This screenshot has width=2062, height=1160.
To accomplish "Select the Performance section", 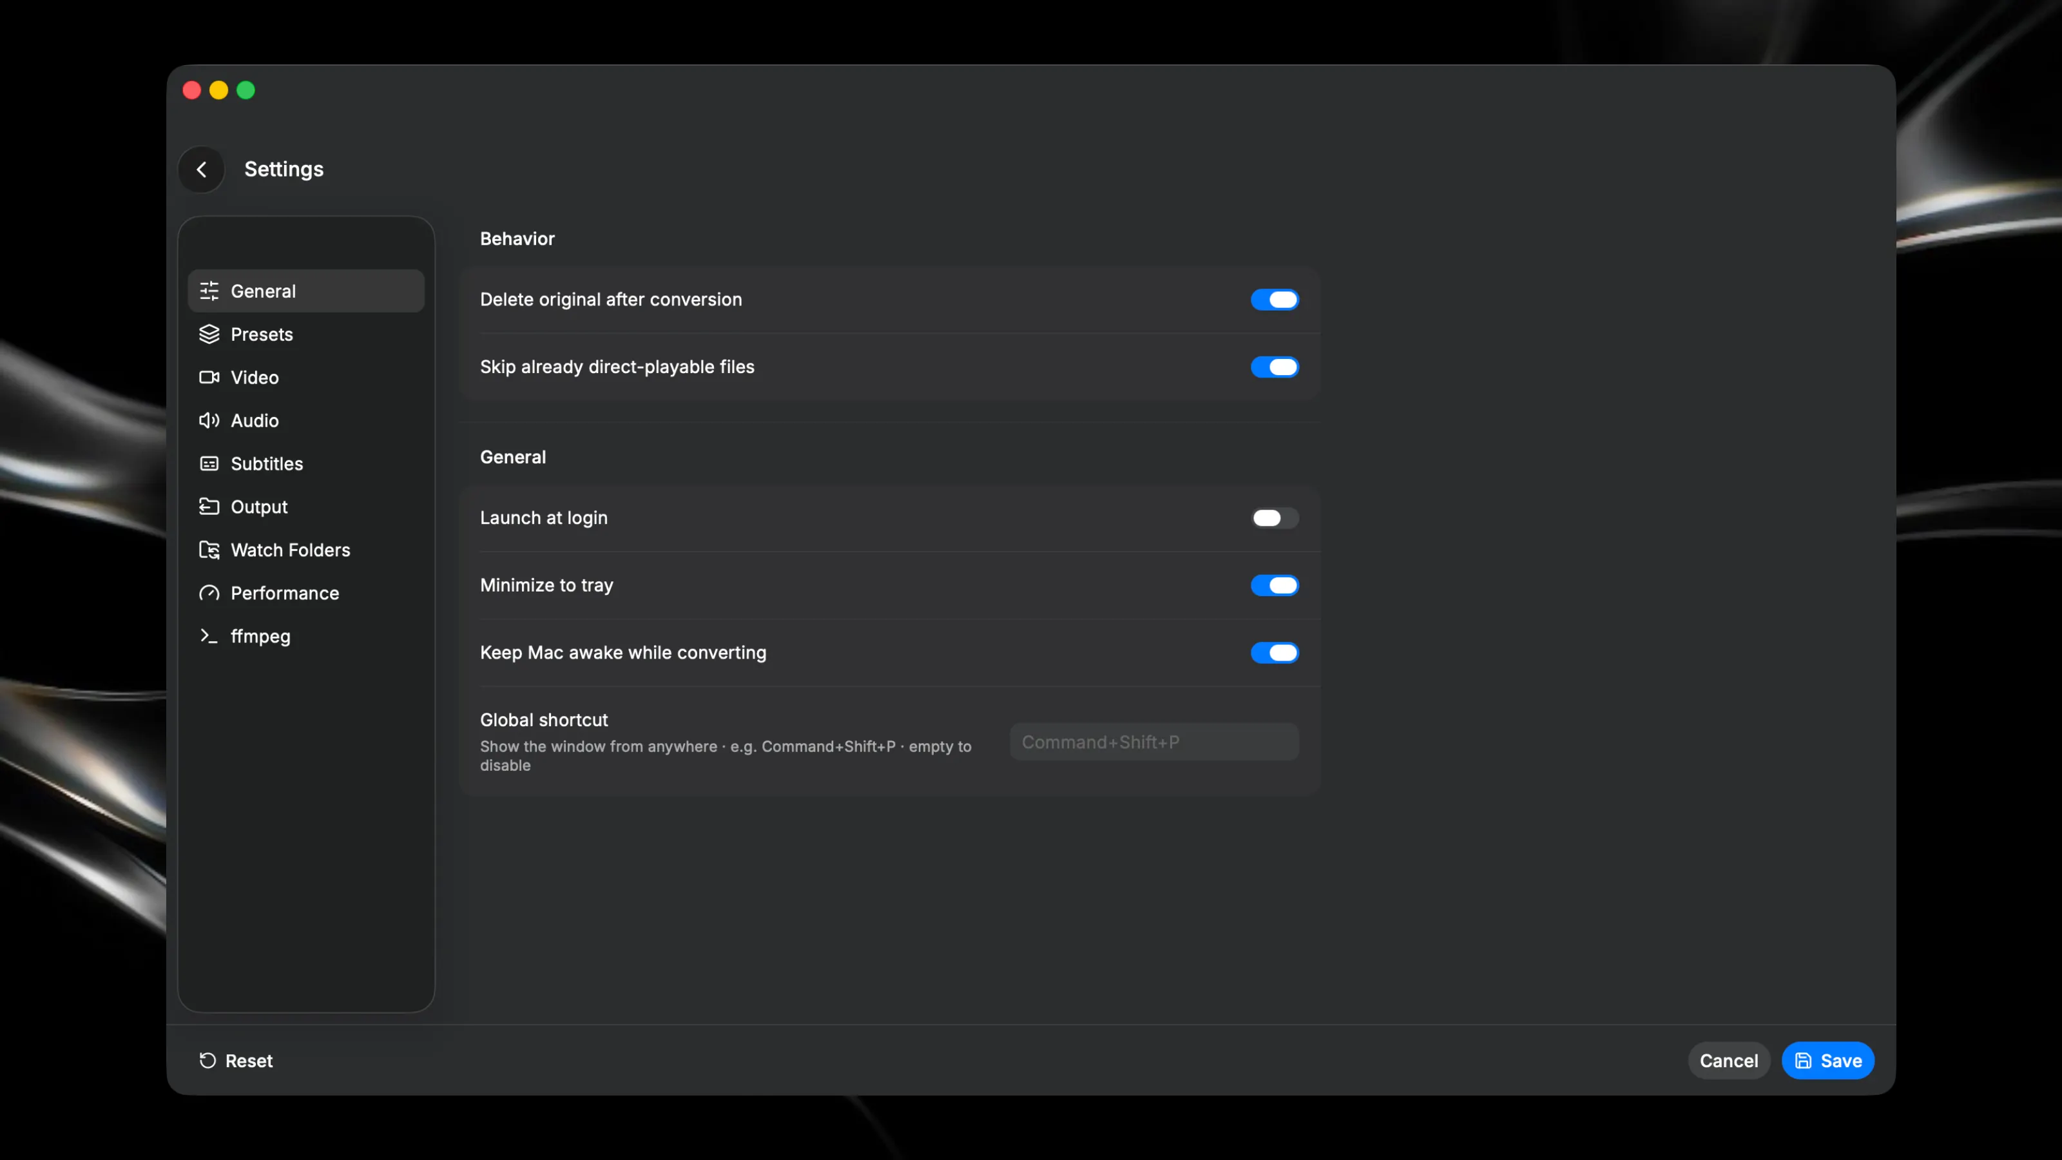I will 306,593.
